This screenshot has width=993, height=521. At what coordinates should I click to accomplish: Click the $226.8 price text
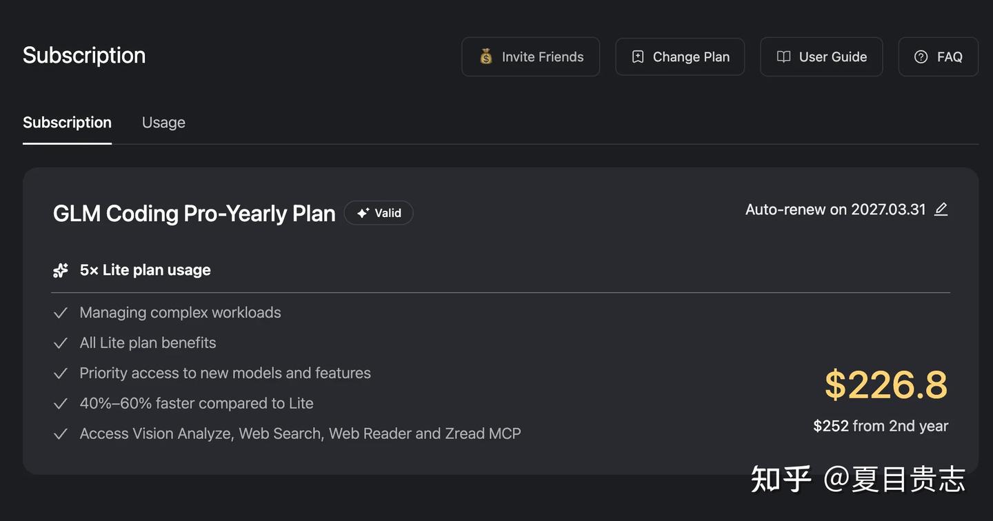pos(886,385)
